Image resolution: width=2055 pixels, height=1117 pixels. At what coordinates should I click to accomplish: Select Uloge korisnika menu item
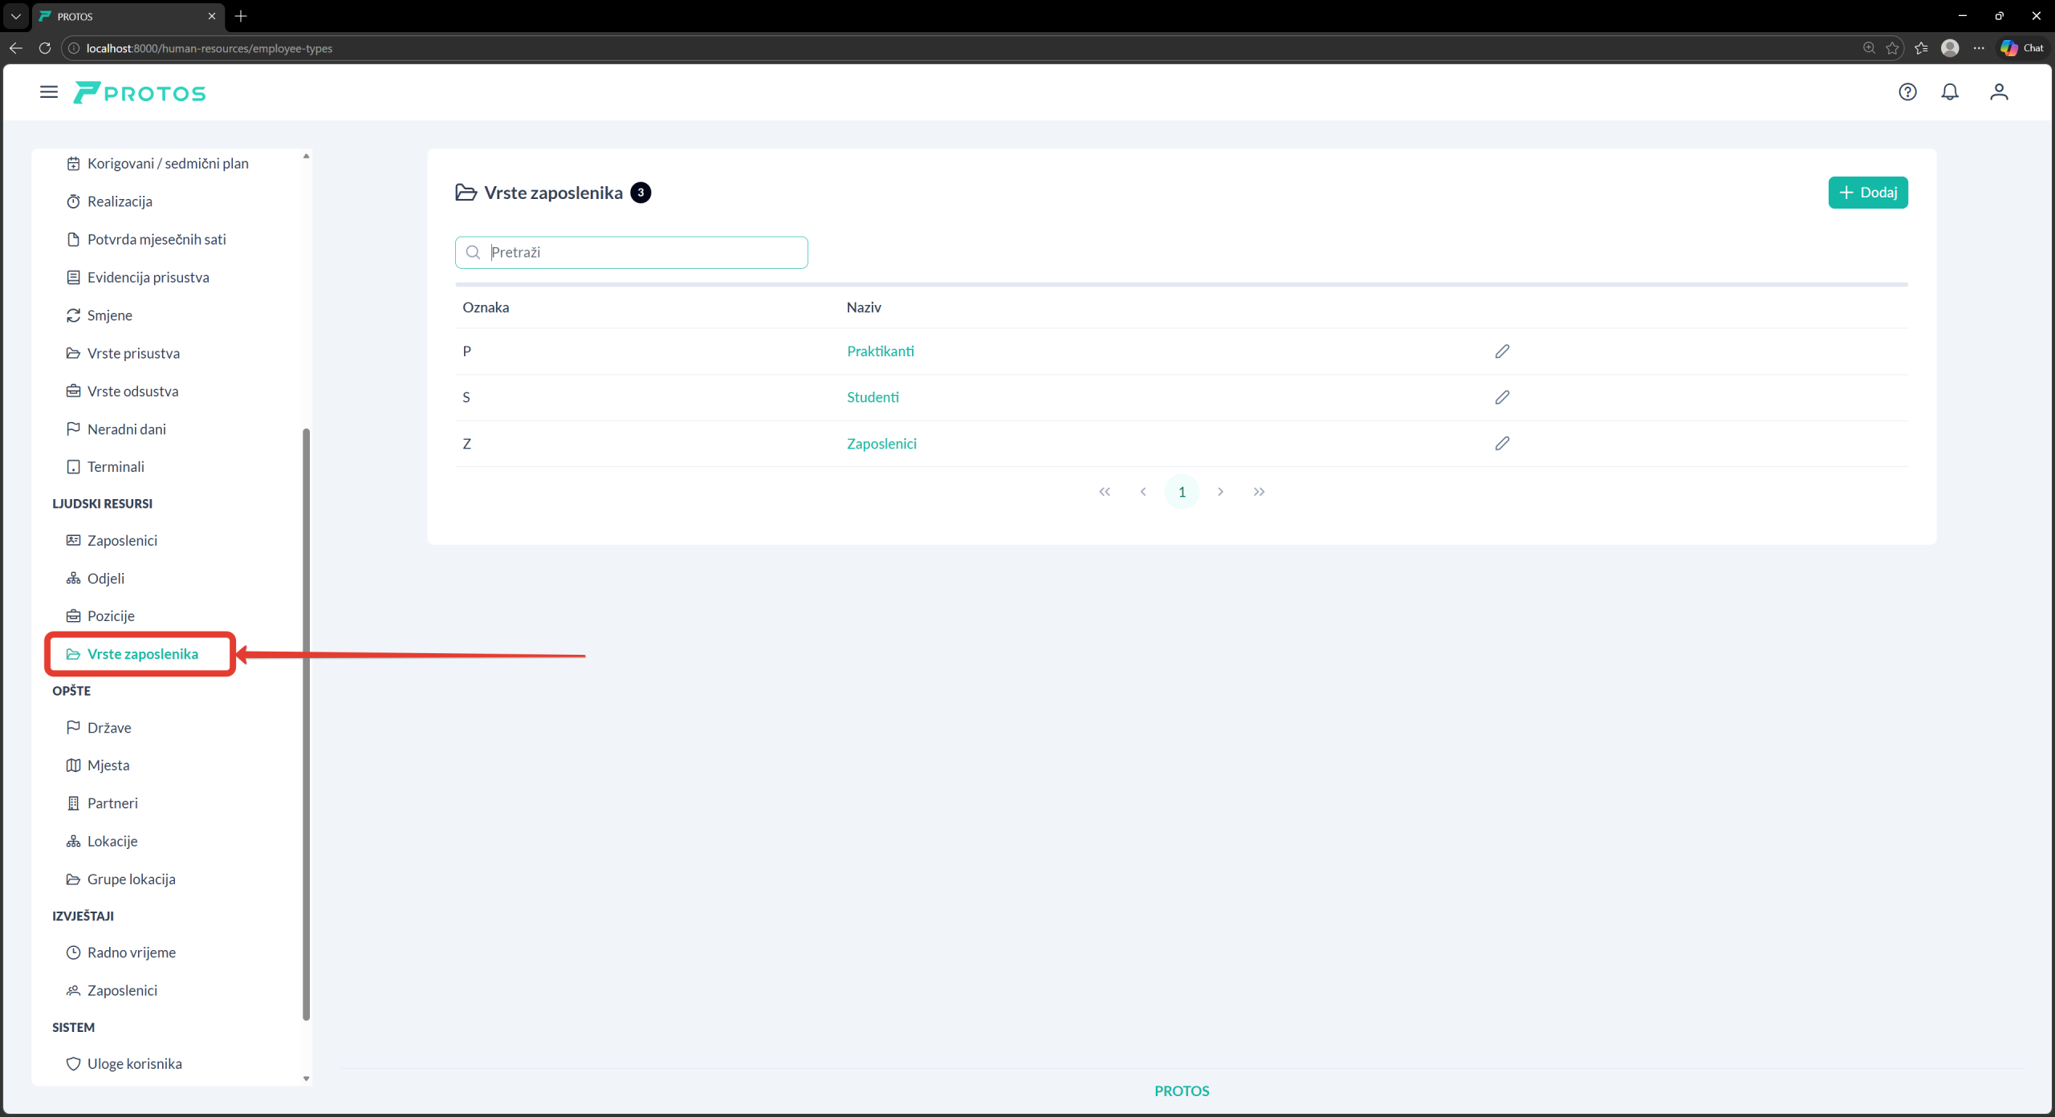134,1064
